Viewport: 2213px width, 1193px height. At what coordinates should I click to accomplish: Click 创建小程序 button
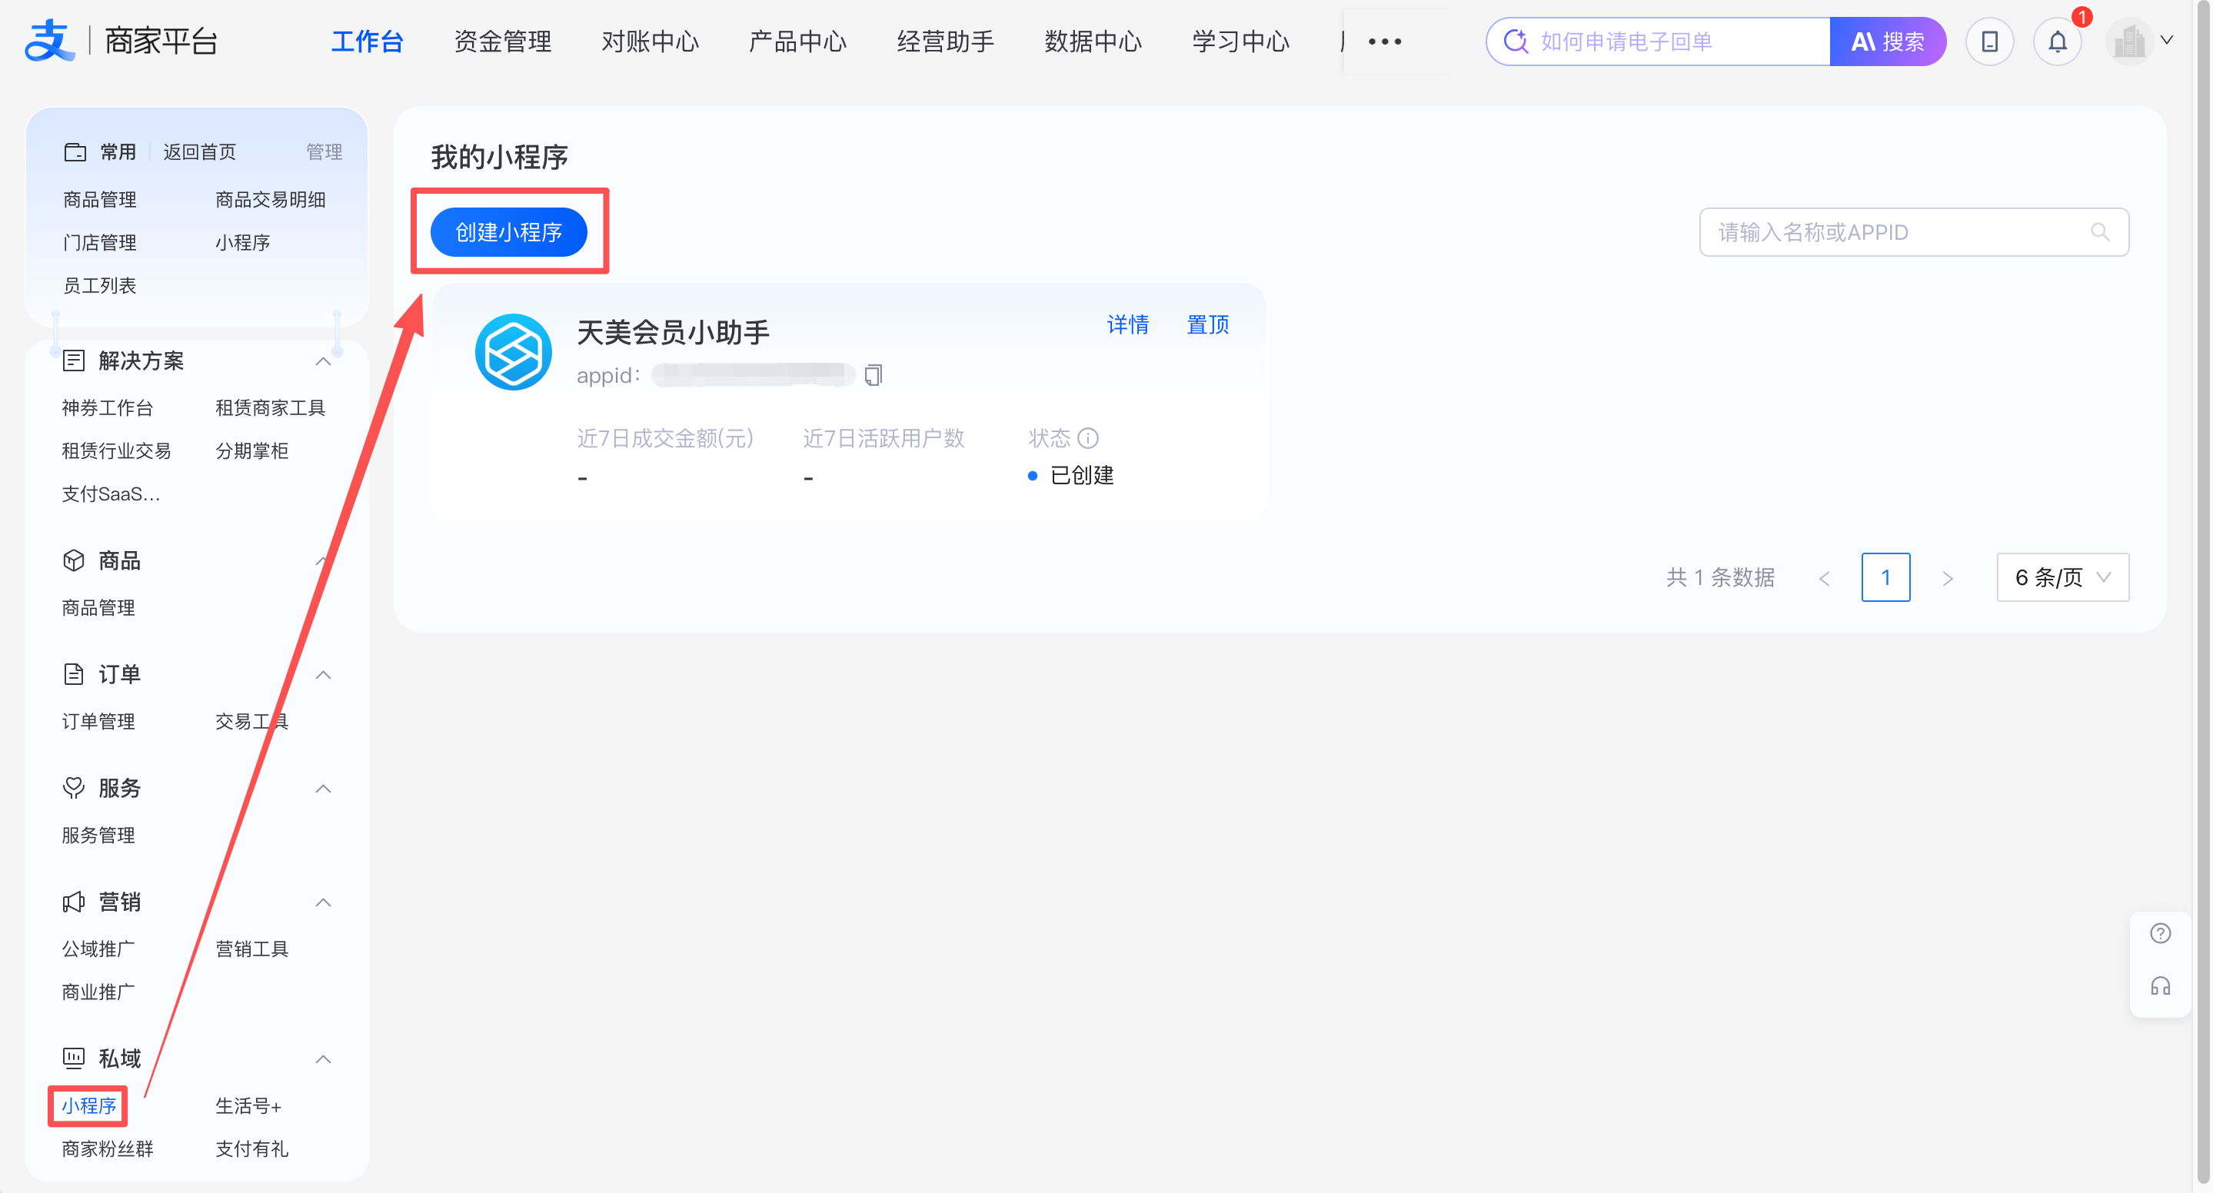click(508, 232)
